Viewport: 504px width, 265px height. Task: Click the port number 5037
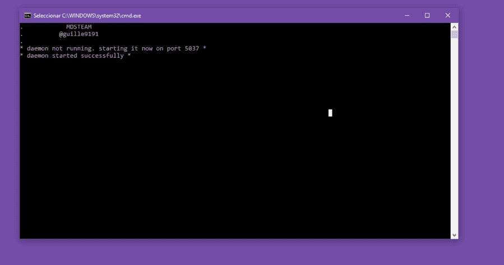coord(192,48)
